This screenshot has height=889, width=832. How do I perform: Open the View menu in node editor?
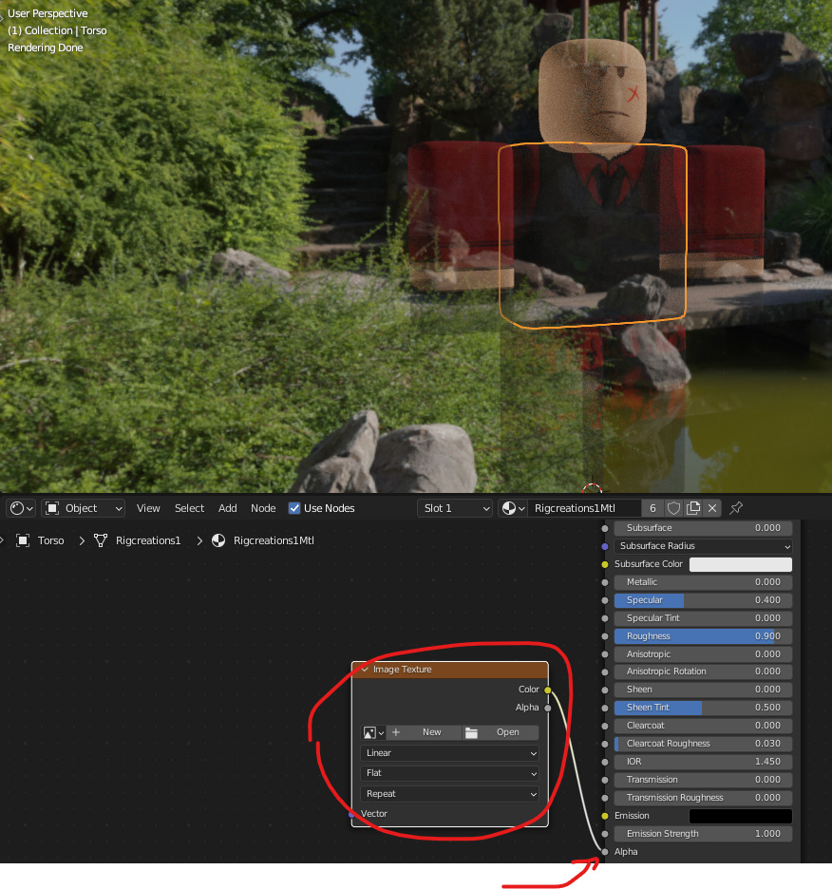pyautogui.click(x=148, y=508)
